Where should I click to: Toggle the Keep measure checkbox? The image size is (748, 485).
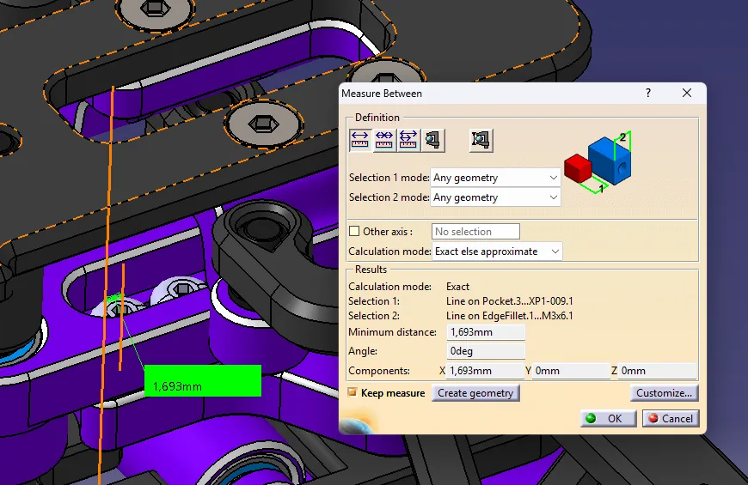[x=352, y=392]
